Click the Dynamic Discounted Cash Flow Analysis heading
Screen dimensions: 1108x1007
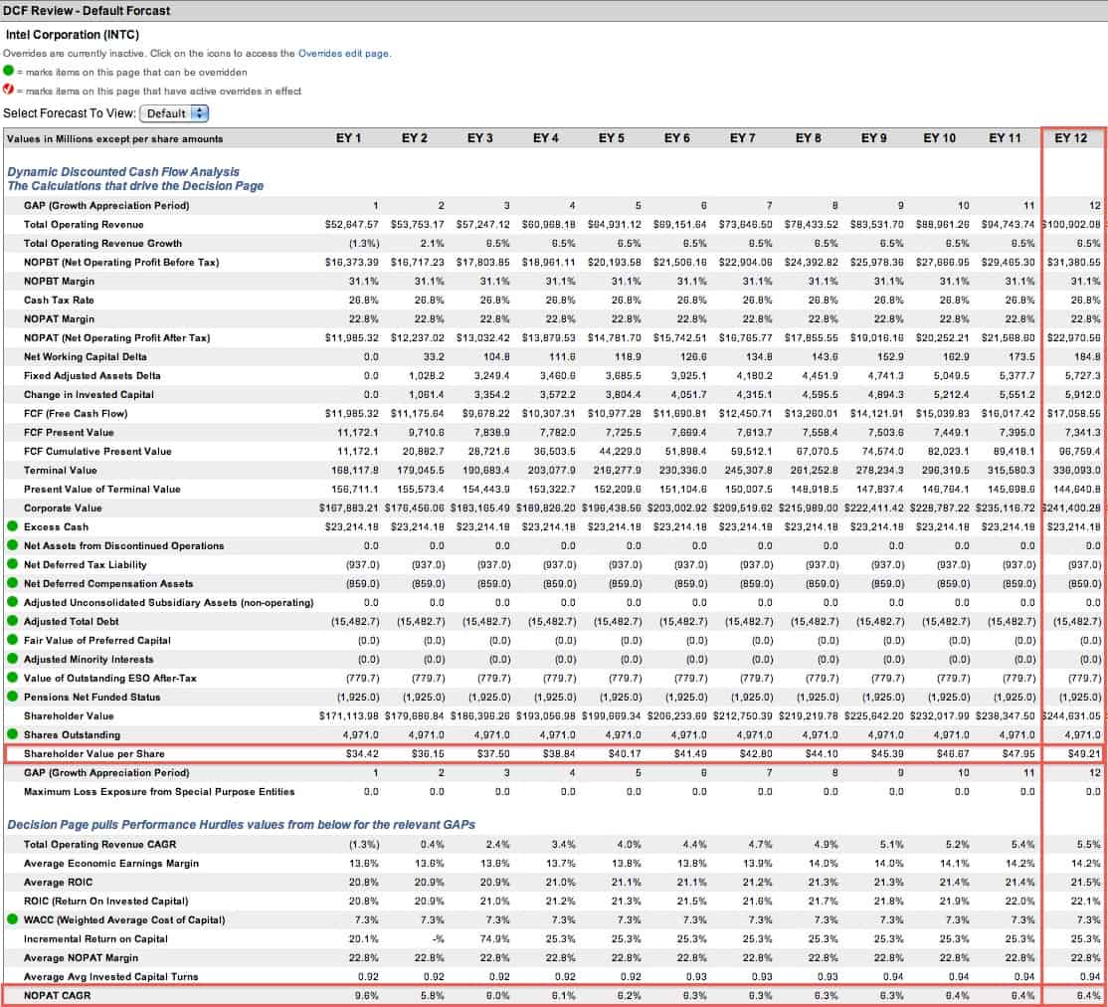coord(123,172)
